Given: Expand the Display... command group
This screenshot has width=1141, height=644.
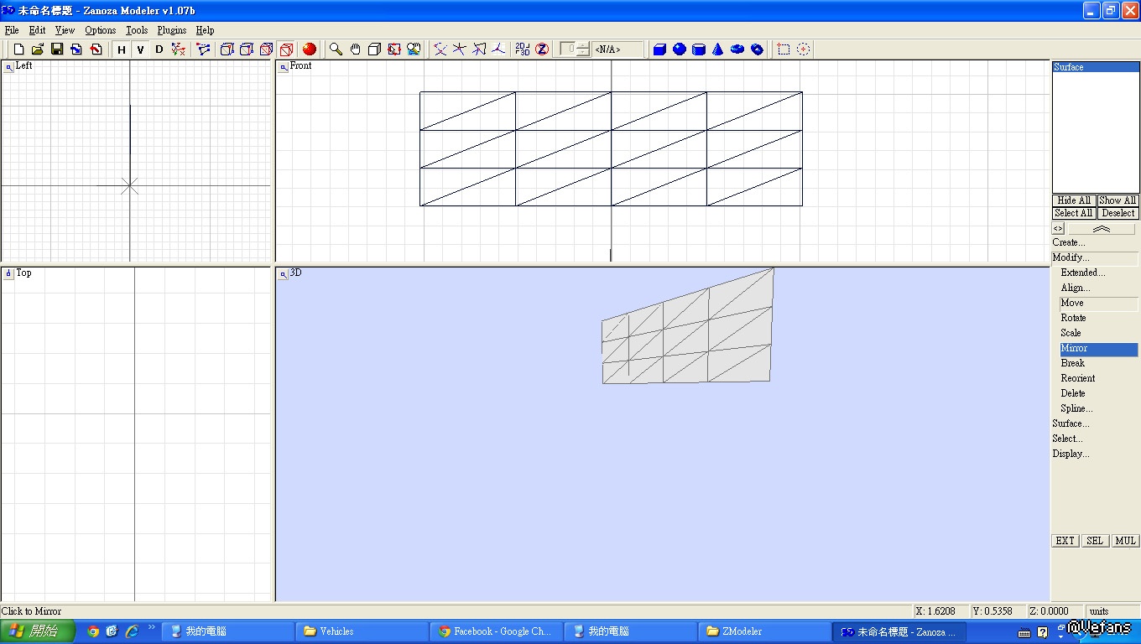Looking at the screenshot, I should tap(1071, 454).
